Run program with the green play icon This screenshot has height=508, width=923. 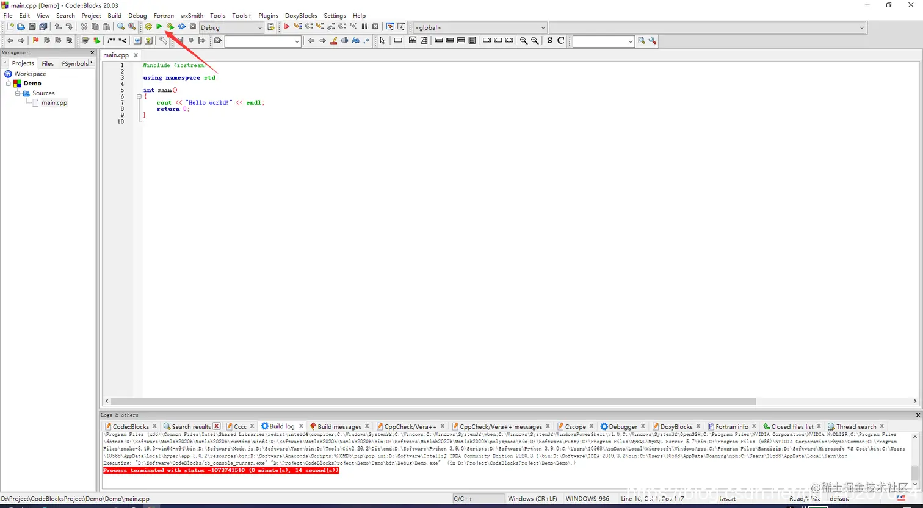pyautogui.click(x=159, y=27)
